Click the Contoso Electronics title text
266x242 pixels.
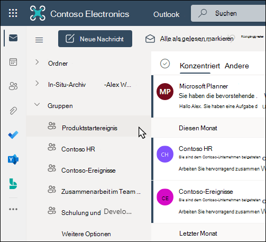tap(90, 14)
